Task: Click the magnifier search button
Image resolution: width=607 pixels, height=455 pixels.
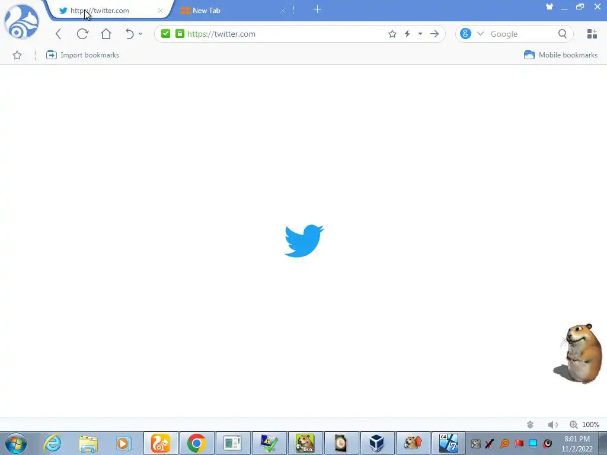Action: coord(563,34)
